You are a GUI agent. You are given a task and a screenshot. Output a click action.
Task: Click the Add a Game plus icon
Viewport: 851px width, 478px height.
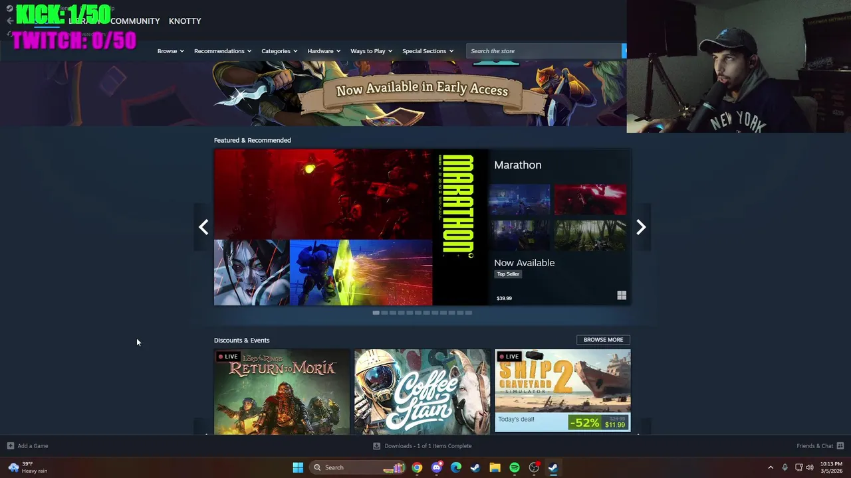pos(10,446)
